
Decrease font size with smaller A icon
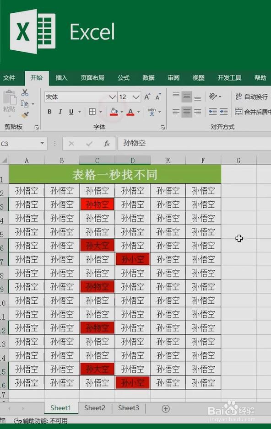158,97
